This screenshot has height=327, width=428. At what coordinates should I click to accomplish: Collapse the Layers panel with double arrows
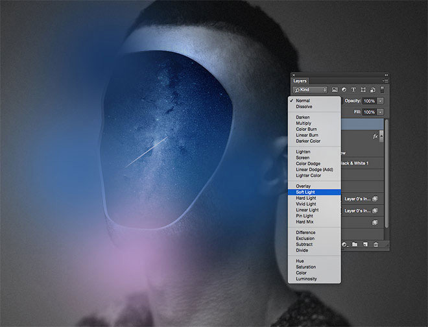pyautogui.click(x=386, y=75)
